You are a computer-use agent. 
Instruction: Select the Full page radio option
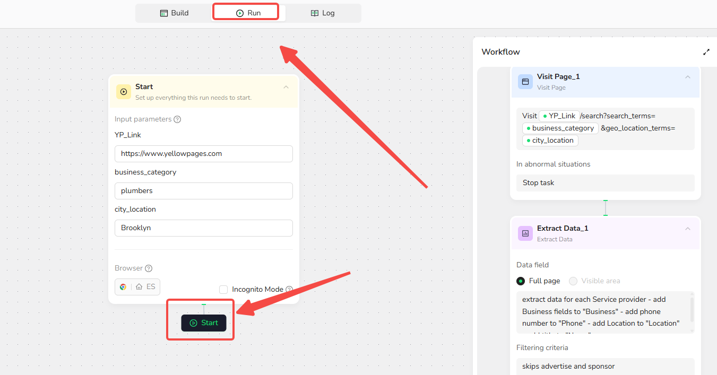pos(521,281)
